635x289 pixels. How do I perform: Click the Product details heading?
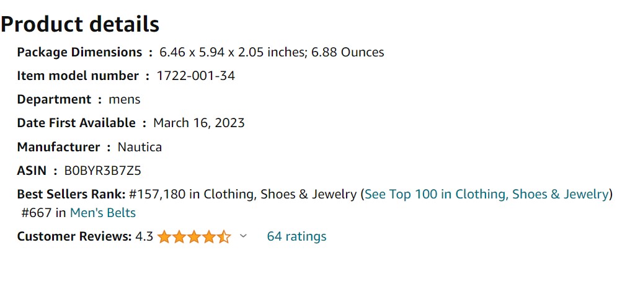[80, 24]
